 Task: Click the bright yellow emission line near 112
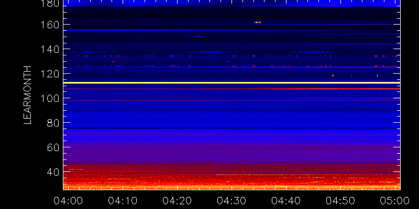tap(231, 83)
